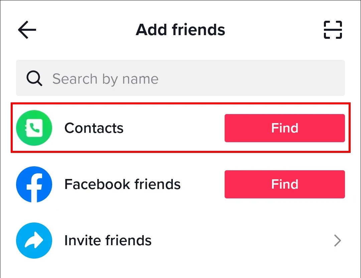Go back using the left arrow
The image size is (361, 278).
(27, 30)
